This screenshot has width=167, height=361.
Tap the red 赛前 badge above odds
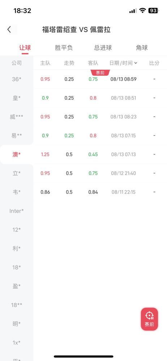(100, 73)
